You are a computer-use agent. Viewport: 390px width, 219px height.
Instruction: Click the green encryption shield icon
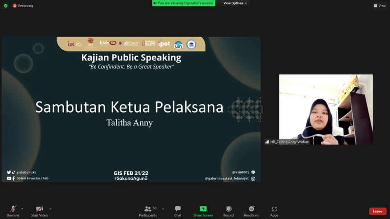tap(6, 6)
